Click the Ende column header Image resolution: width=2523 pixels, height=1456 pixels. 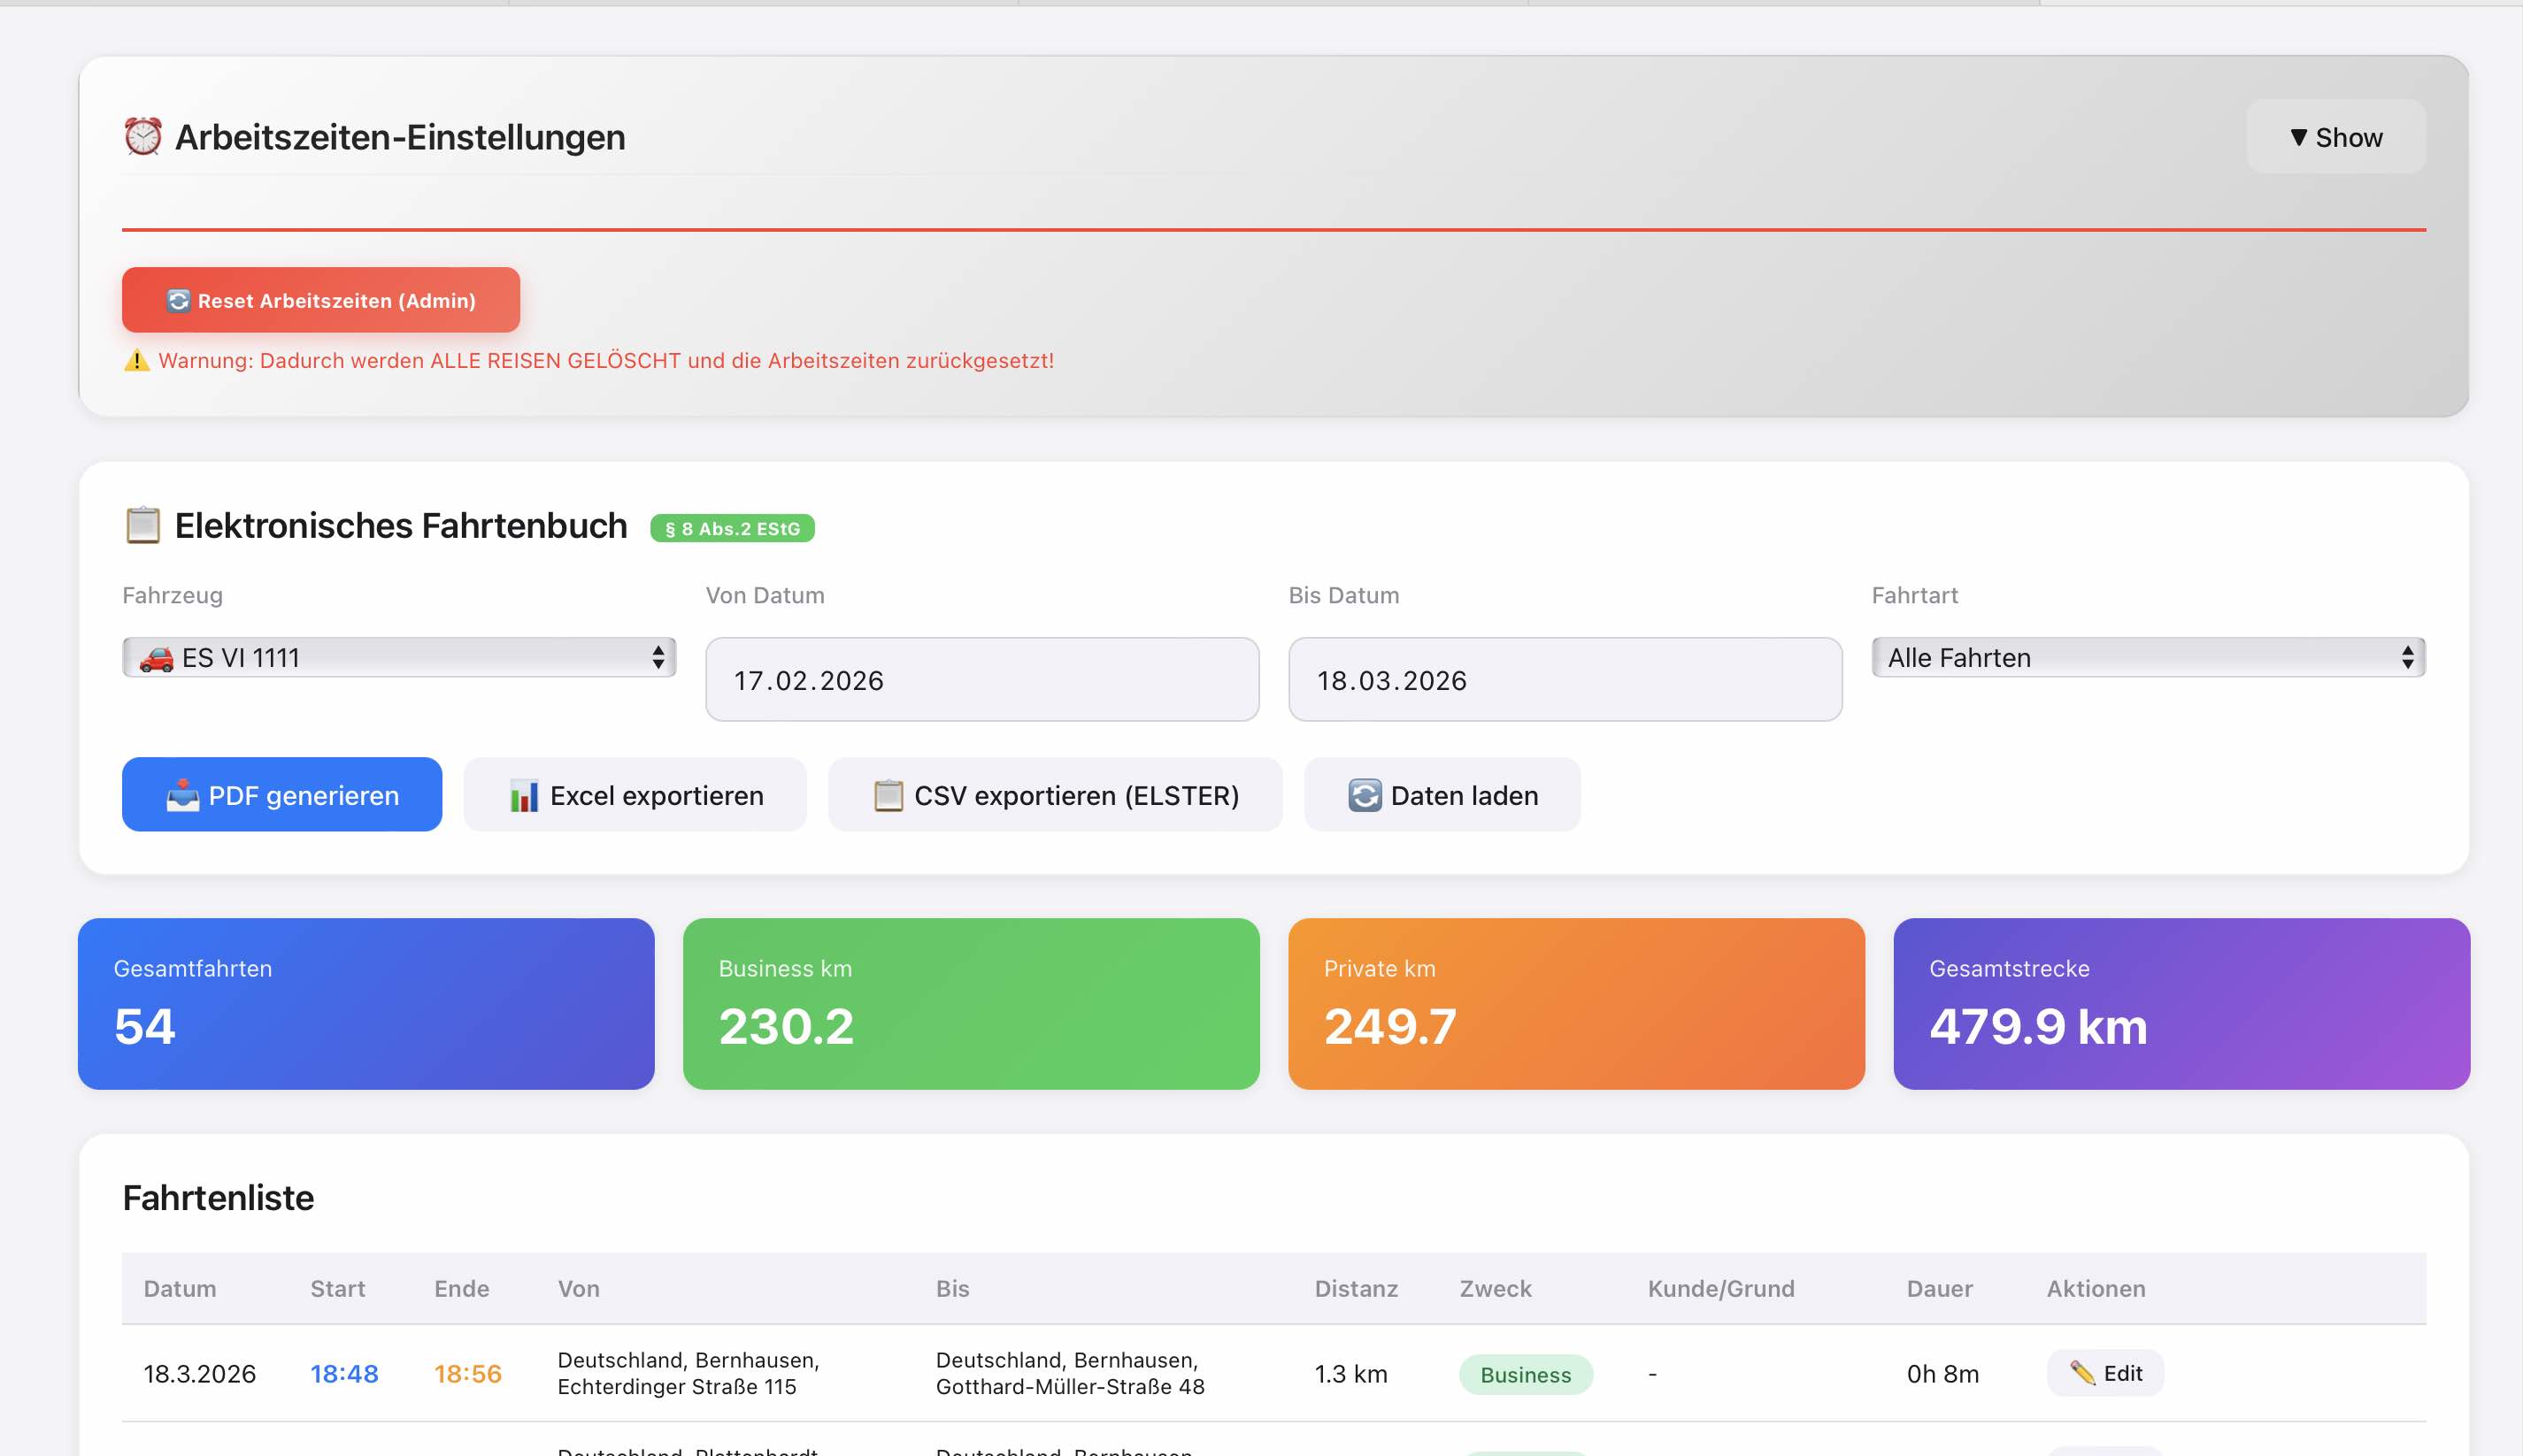pos(461,1289)
